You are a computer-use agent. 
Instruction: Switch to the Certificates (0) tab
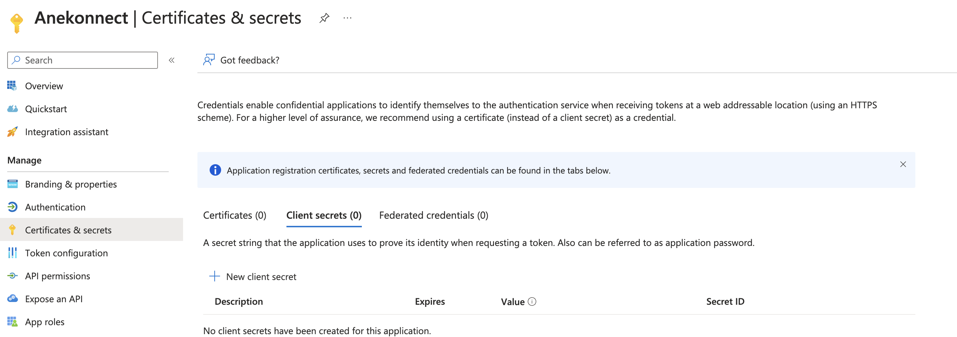(x=235, y=215)
